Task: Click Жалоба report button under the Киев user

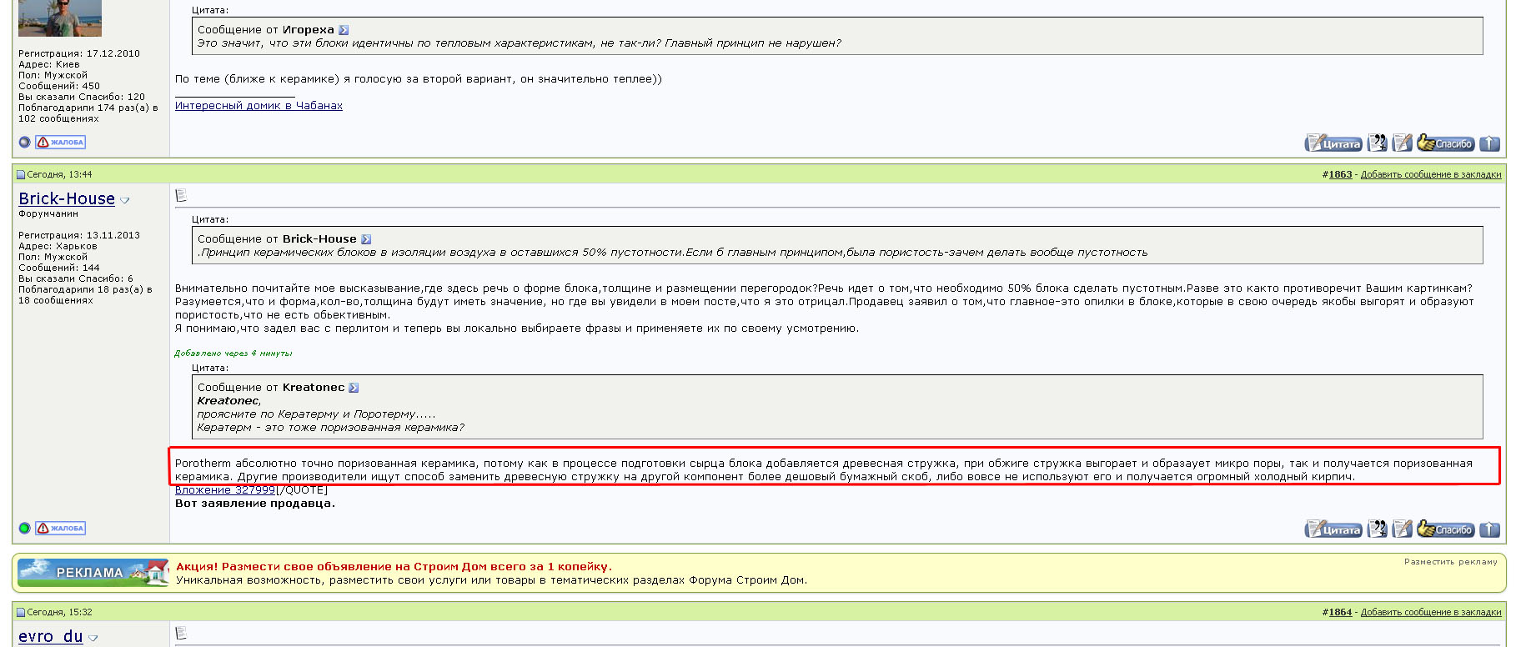Action: point(60,143)
